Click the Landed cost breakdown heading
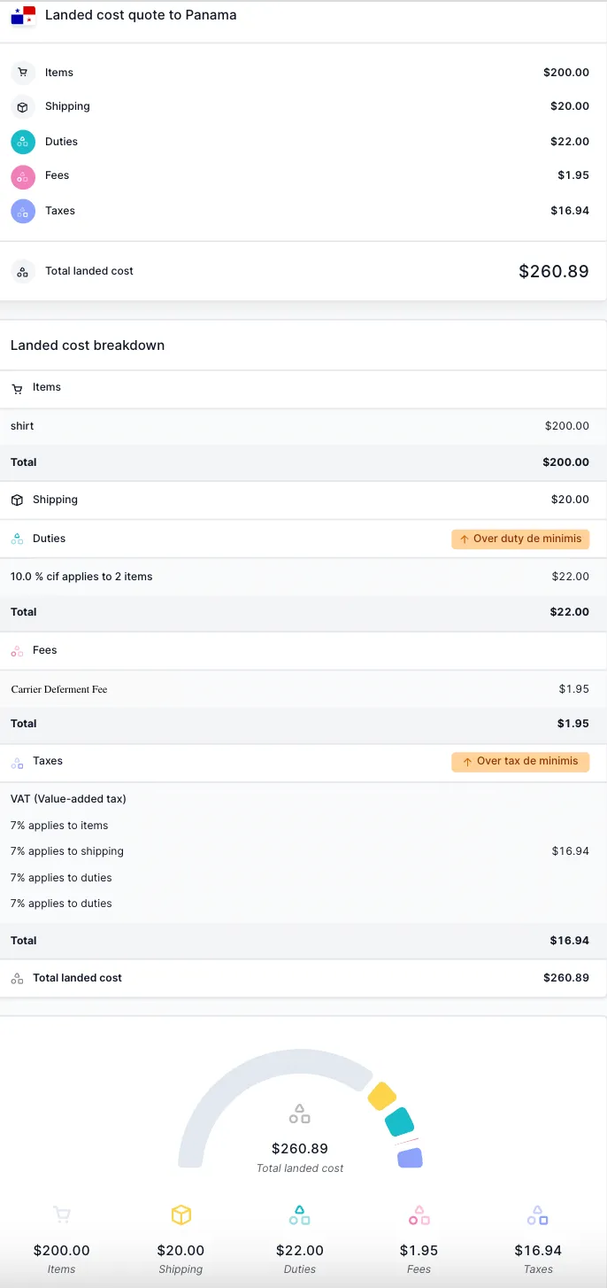The height and width of the screenshot is (1288, 607). (87, 345)
